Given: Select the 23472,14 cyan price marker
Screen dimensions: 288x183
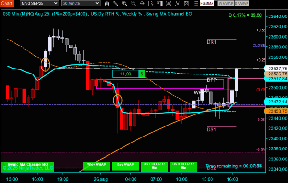Looking at the screenshot, I should [276, 102].
